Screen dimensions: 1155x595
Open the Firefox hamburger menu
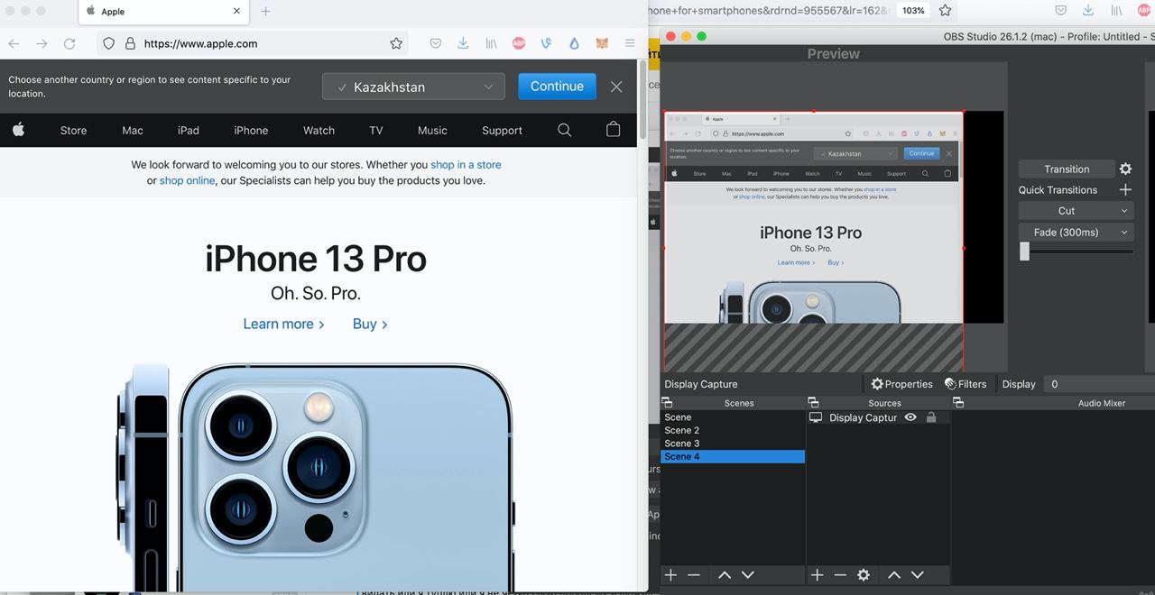(x=630, y=43)
